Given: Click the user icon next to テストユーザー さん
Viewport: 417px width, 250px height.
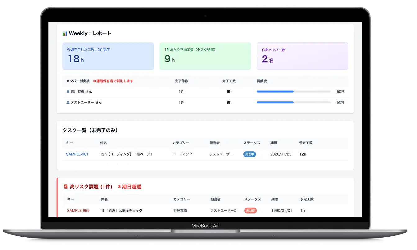Looking at the screenshot, I should [x=68, y=103].
